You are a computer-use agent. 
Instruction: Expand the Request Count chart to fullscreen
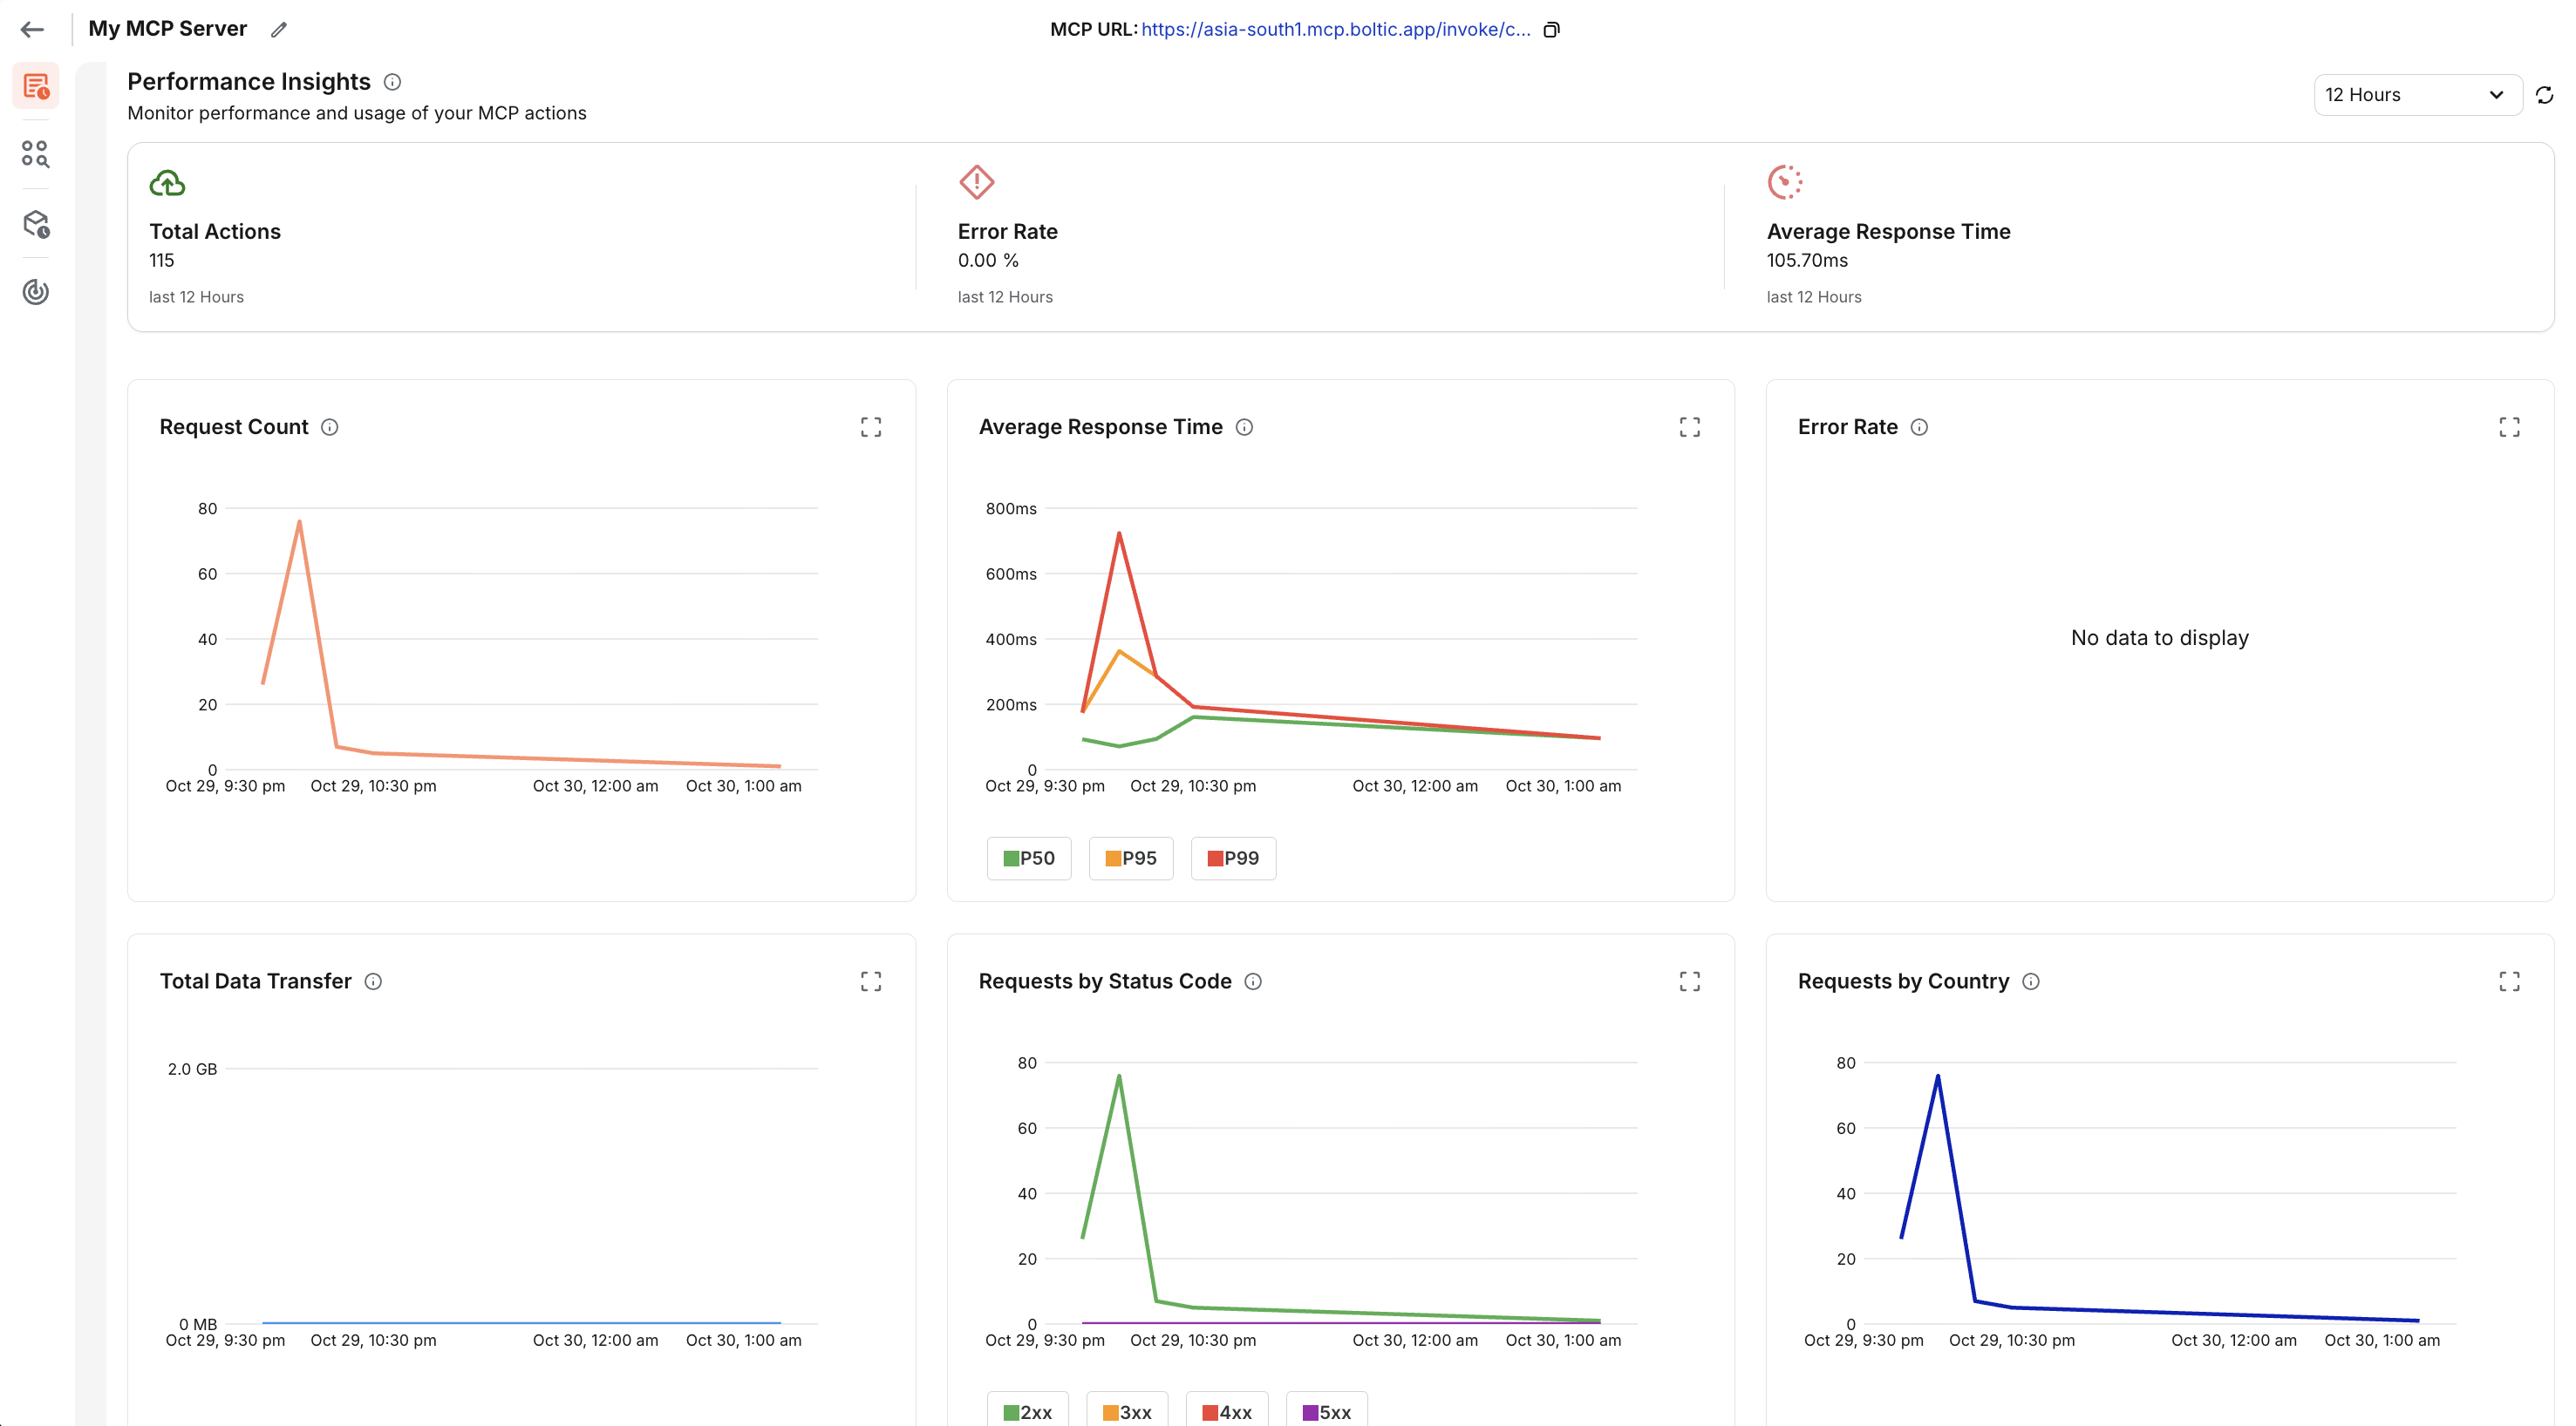(x=871, y=427)
